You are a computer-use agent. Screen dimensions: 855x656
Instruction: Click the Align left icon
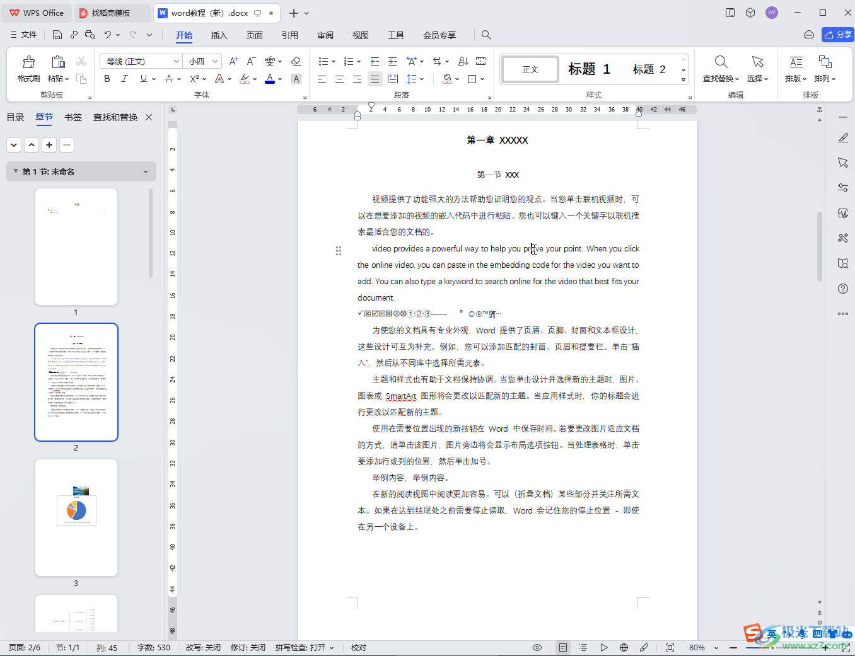pos(322,79)
